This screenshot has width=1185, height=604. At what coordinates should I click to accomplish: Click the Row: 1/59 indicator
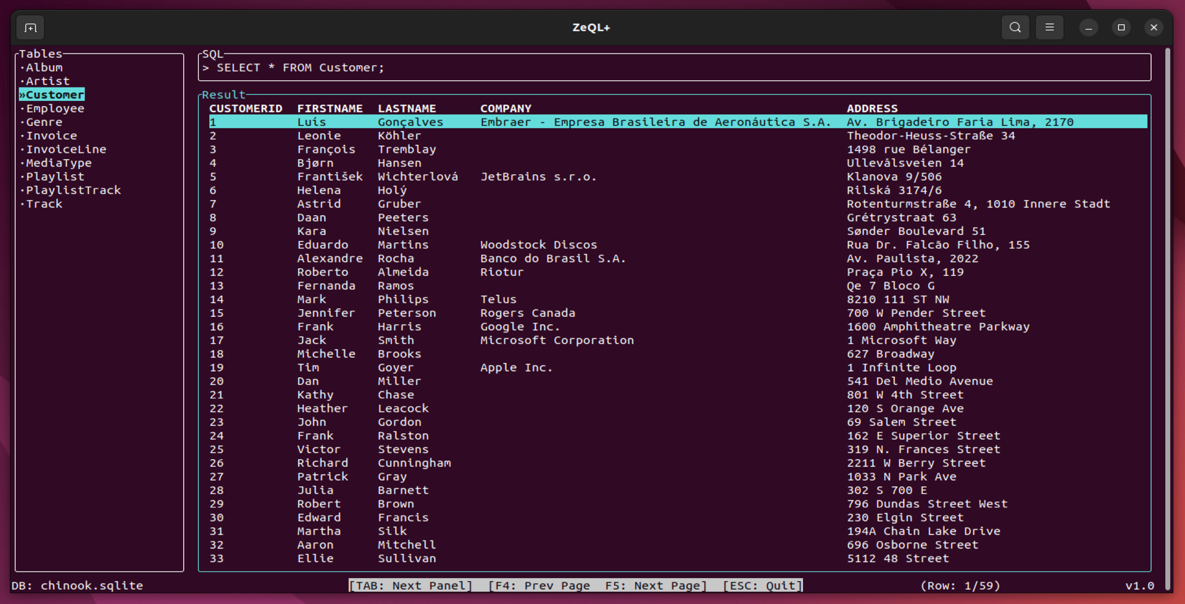coord(960,586)
